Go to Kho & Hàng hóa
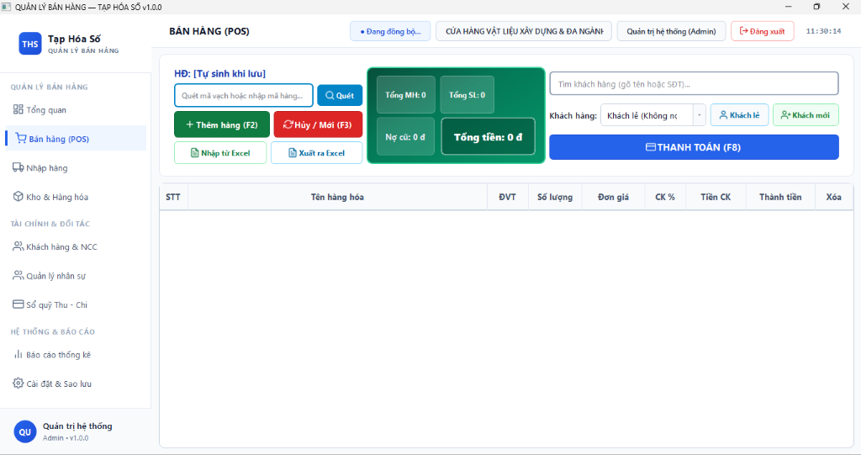This screenshot has width=861, height=455. click(x=76, y=197)
